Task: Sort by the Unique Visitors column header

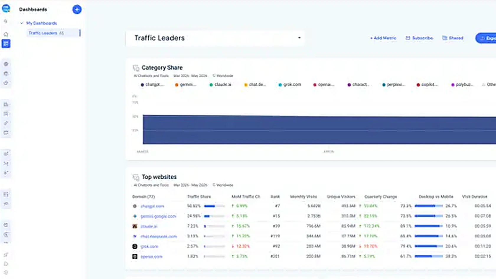Action: pyautogui.click(x=341, y=197)
